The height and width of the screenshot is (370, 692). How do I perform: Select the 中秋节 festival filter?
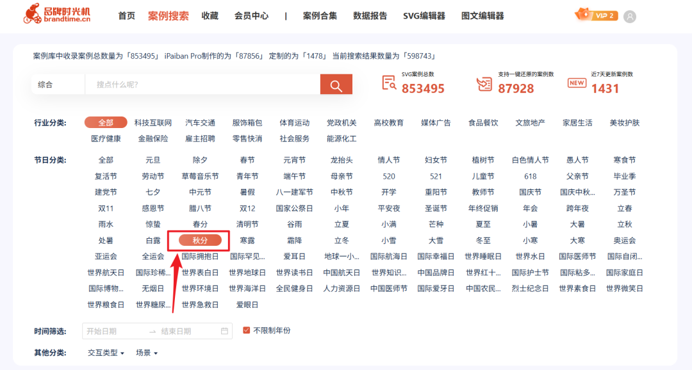343,191
